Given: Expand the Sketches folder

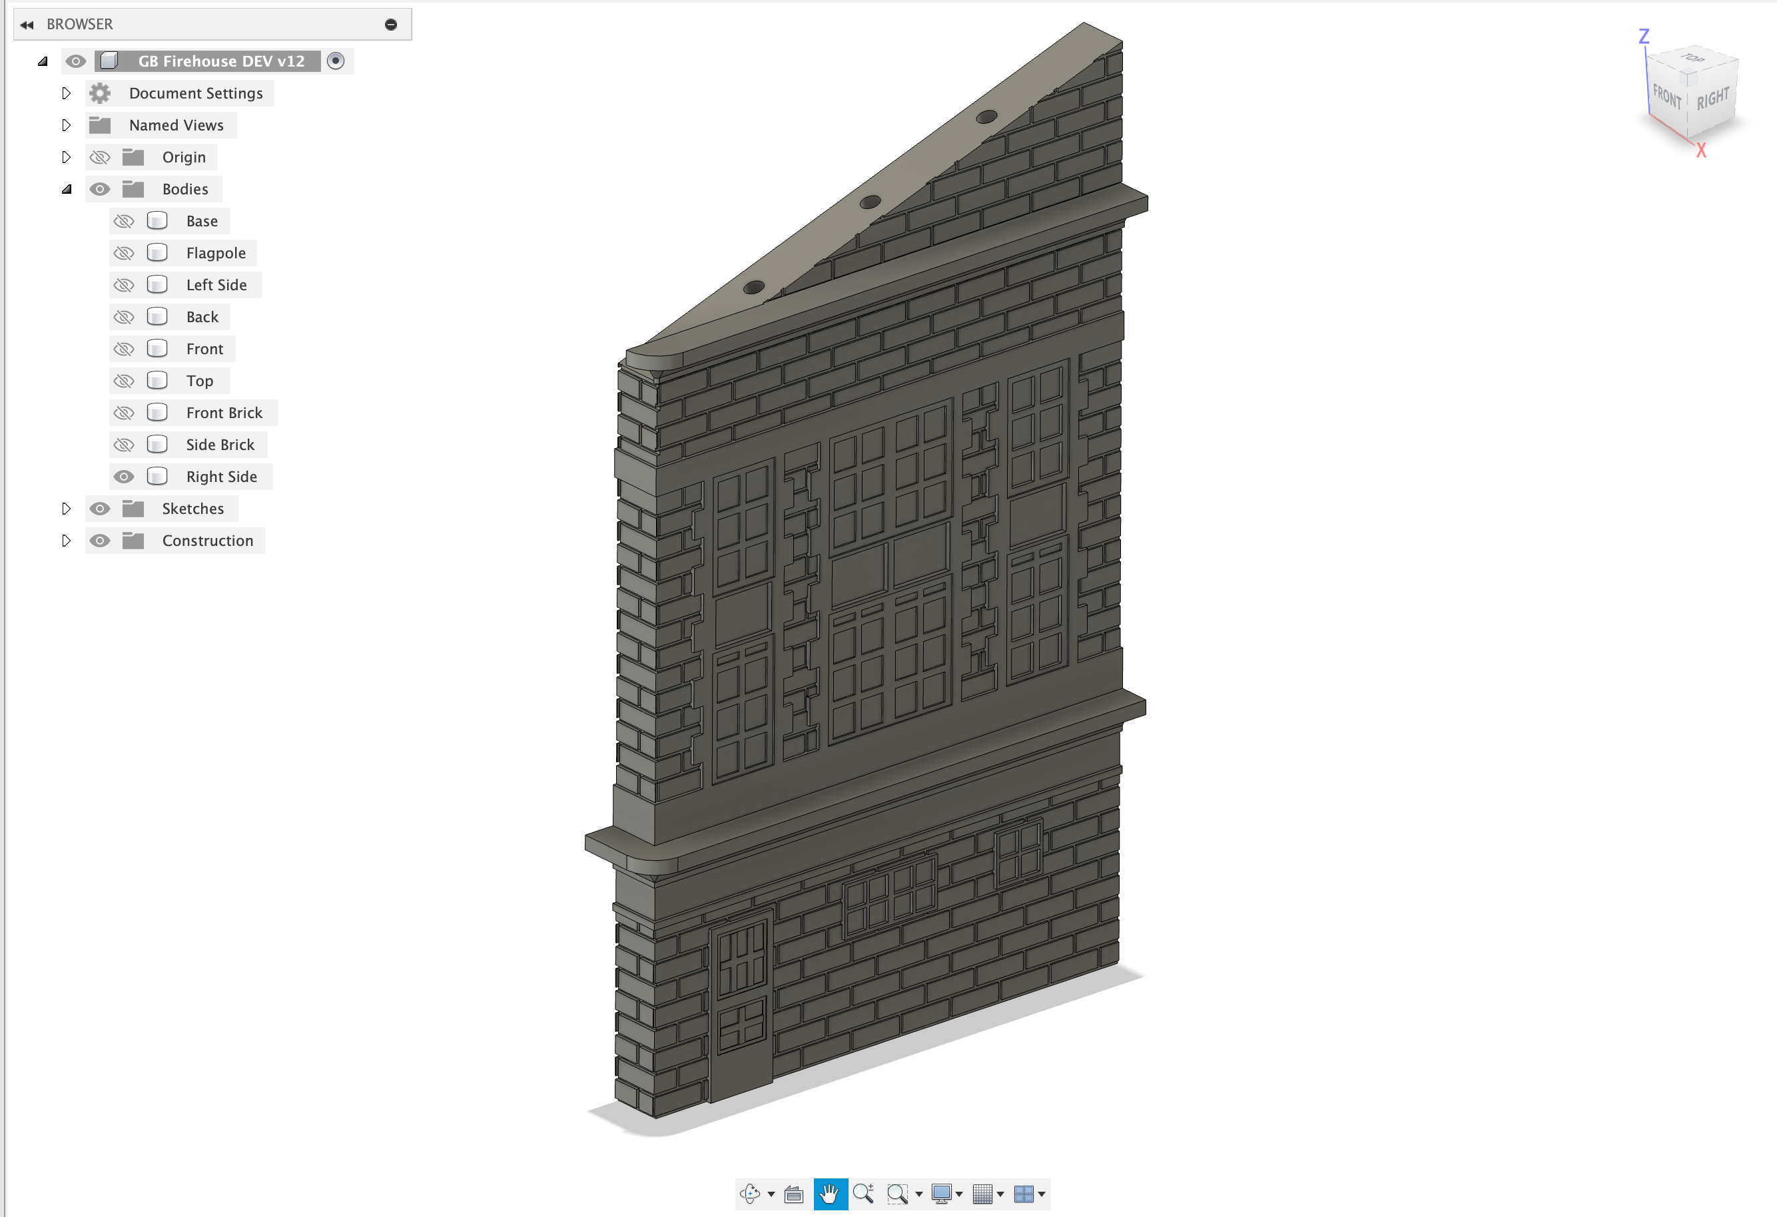Looking at the screenshot, I should (x=67, y=509).
